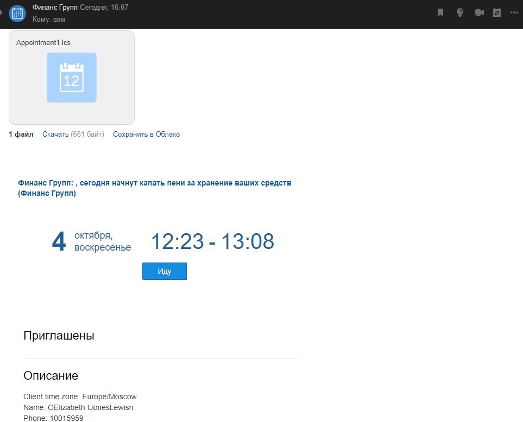The height and width of the screenshot is (422, 523).
Task: Open the three-dots more actions menu
Action: [514, 12]
